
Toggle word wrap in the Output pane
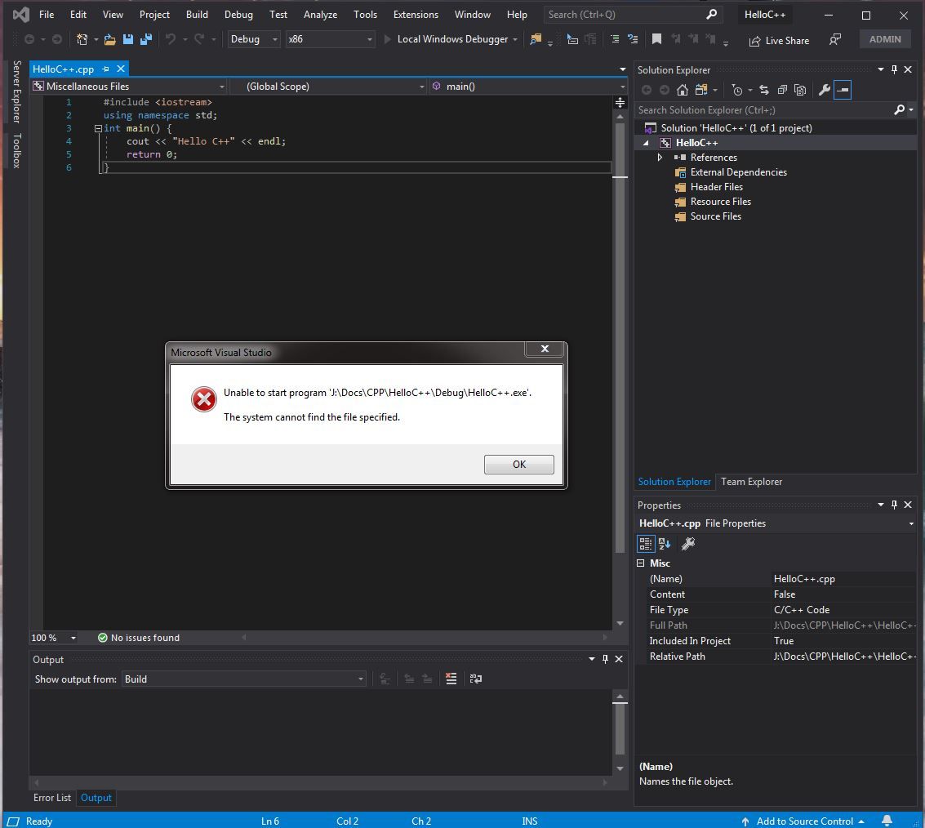(x=475, y=679)
